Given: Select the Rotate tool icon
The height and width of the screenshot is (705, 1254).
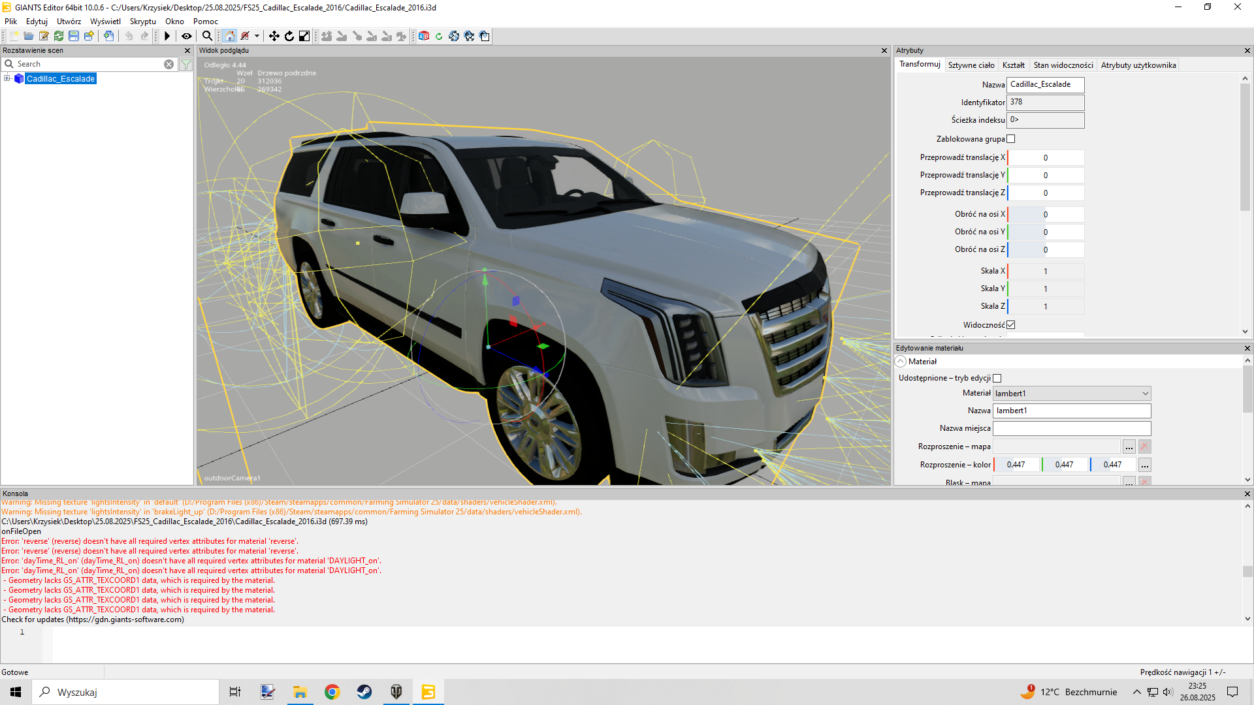Looking at the screenshot, I should point(289,37).
